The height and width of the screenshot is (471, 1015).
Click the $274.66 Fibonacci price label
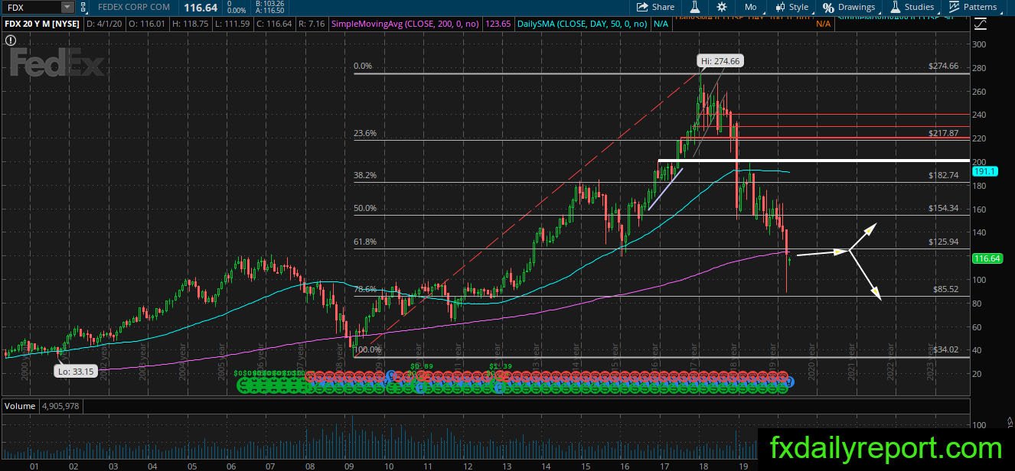pyautogui.click(x=943, y=66)
